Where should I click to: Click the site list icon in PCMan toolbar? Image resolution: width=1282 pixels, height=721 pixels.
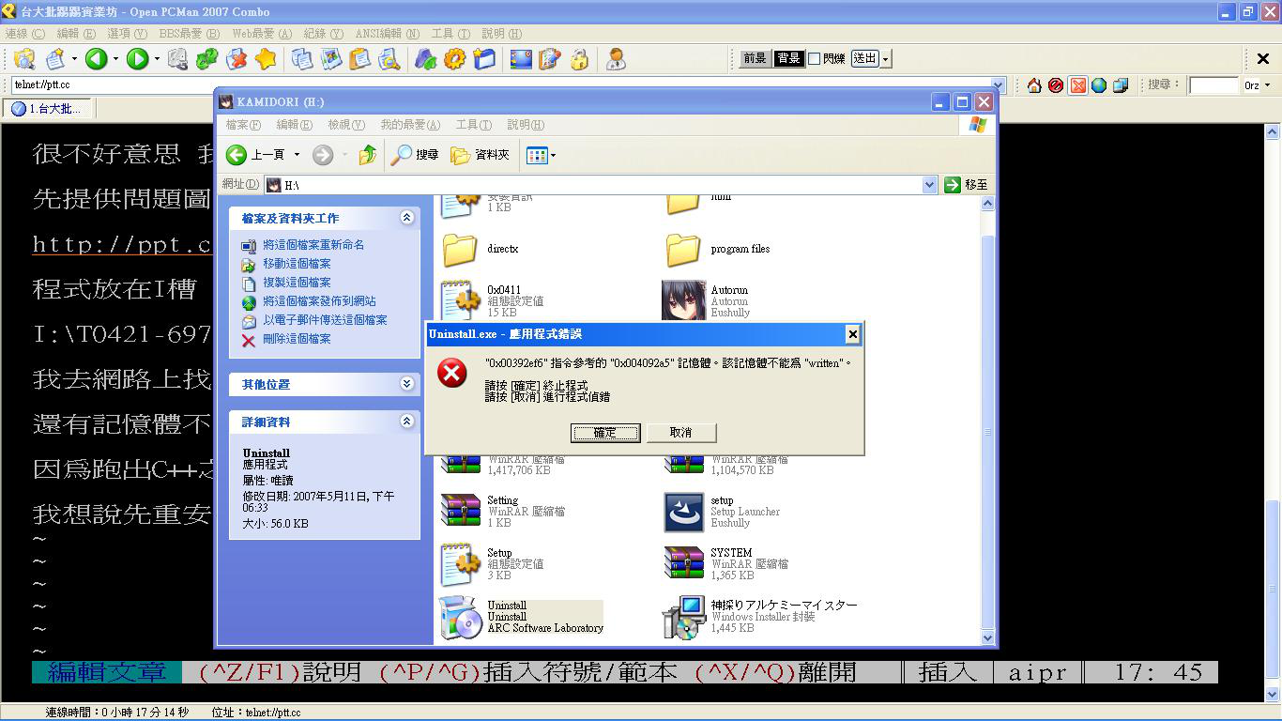(x=23, y=59)
